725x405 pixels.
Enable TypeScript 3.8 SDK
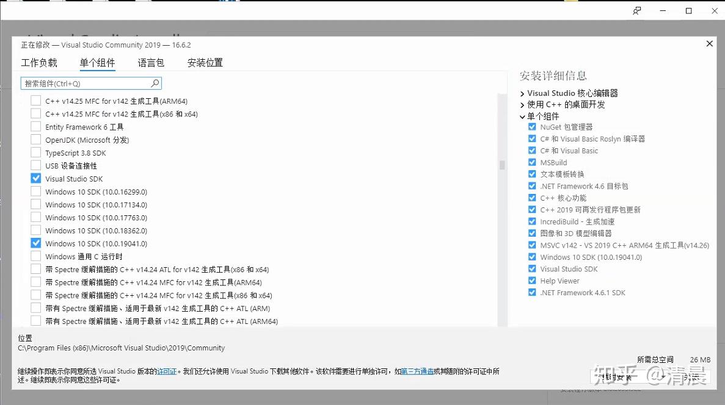pyautogui.click(x=35, y=152)
